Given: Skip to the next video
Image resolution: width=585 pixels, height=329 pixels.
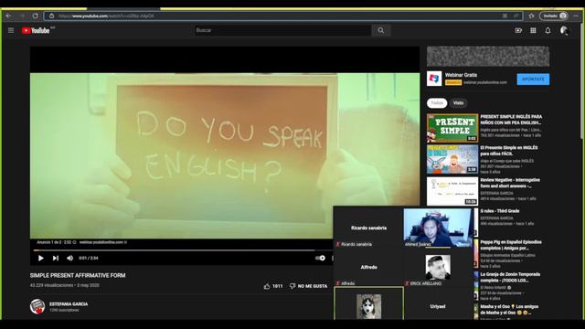Looking at the screenshot, I should click(55, 258).
